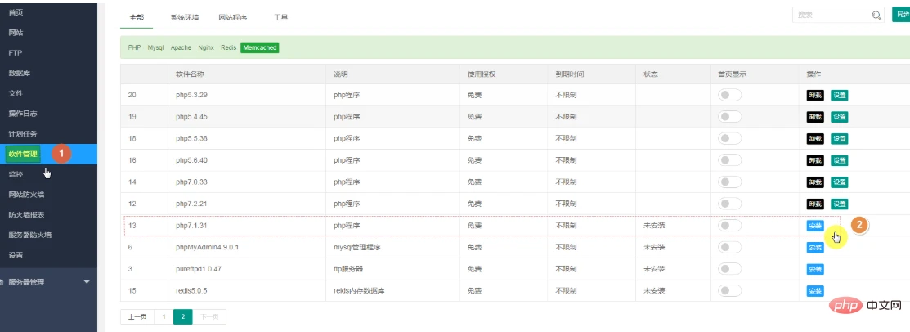Go to pagination page 1
Image resolution: width=910 pixels, height=332 pixels.
tap(164, 317)
